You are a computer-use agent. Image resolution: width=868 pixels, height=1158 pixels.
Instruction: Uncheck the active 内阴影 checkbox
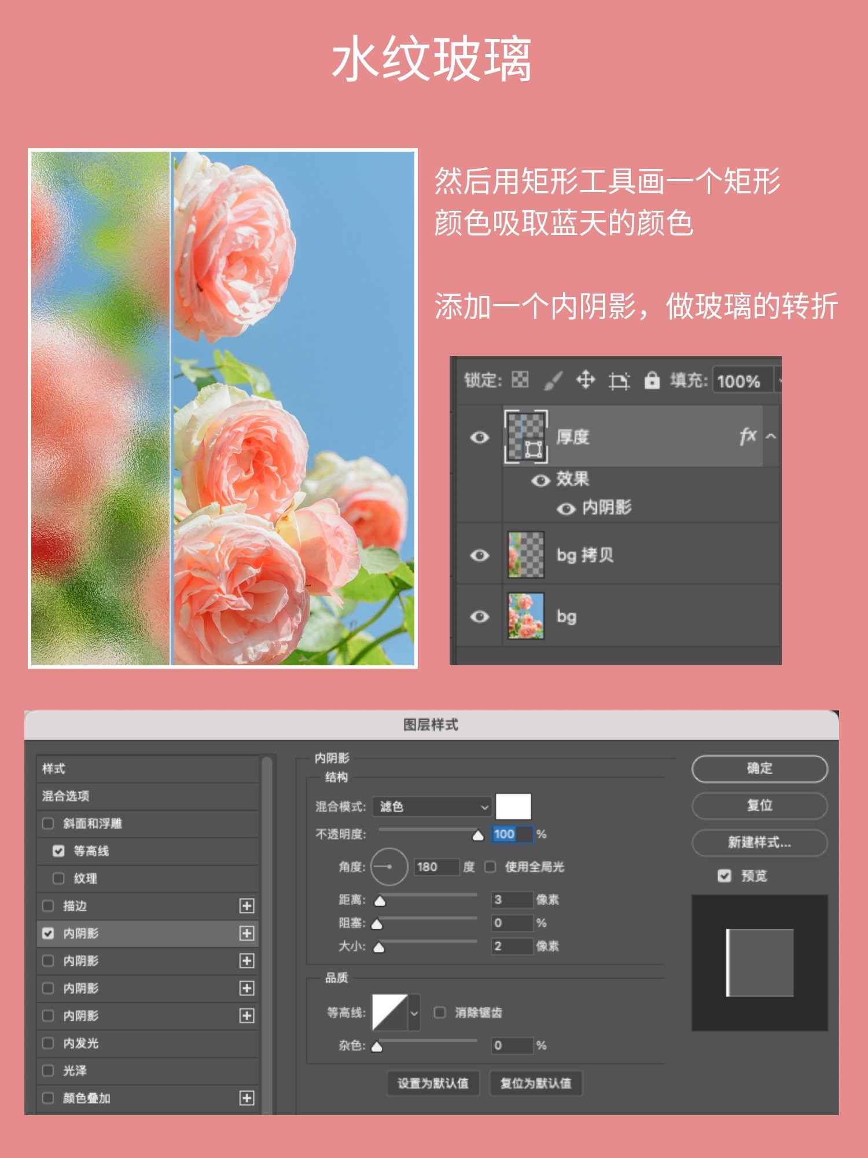(x=48, y=933)
